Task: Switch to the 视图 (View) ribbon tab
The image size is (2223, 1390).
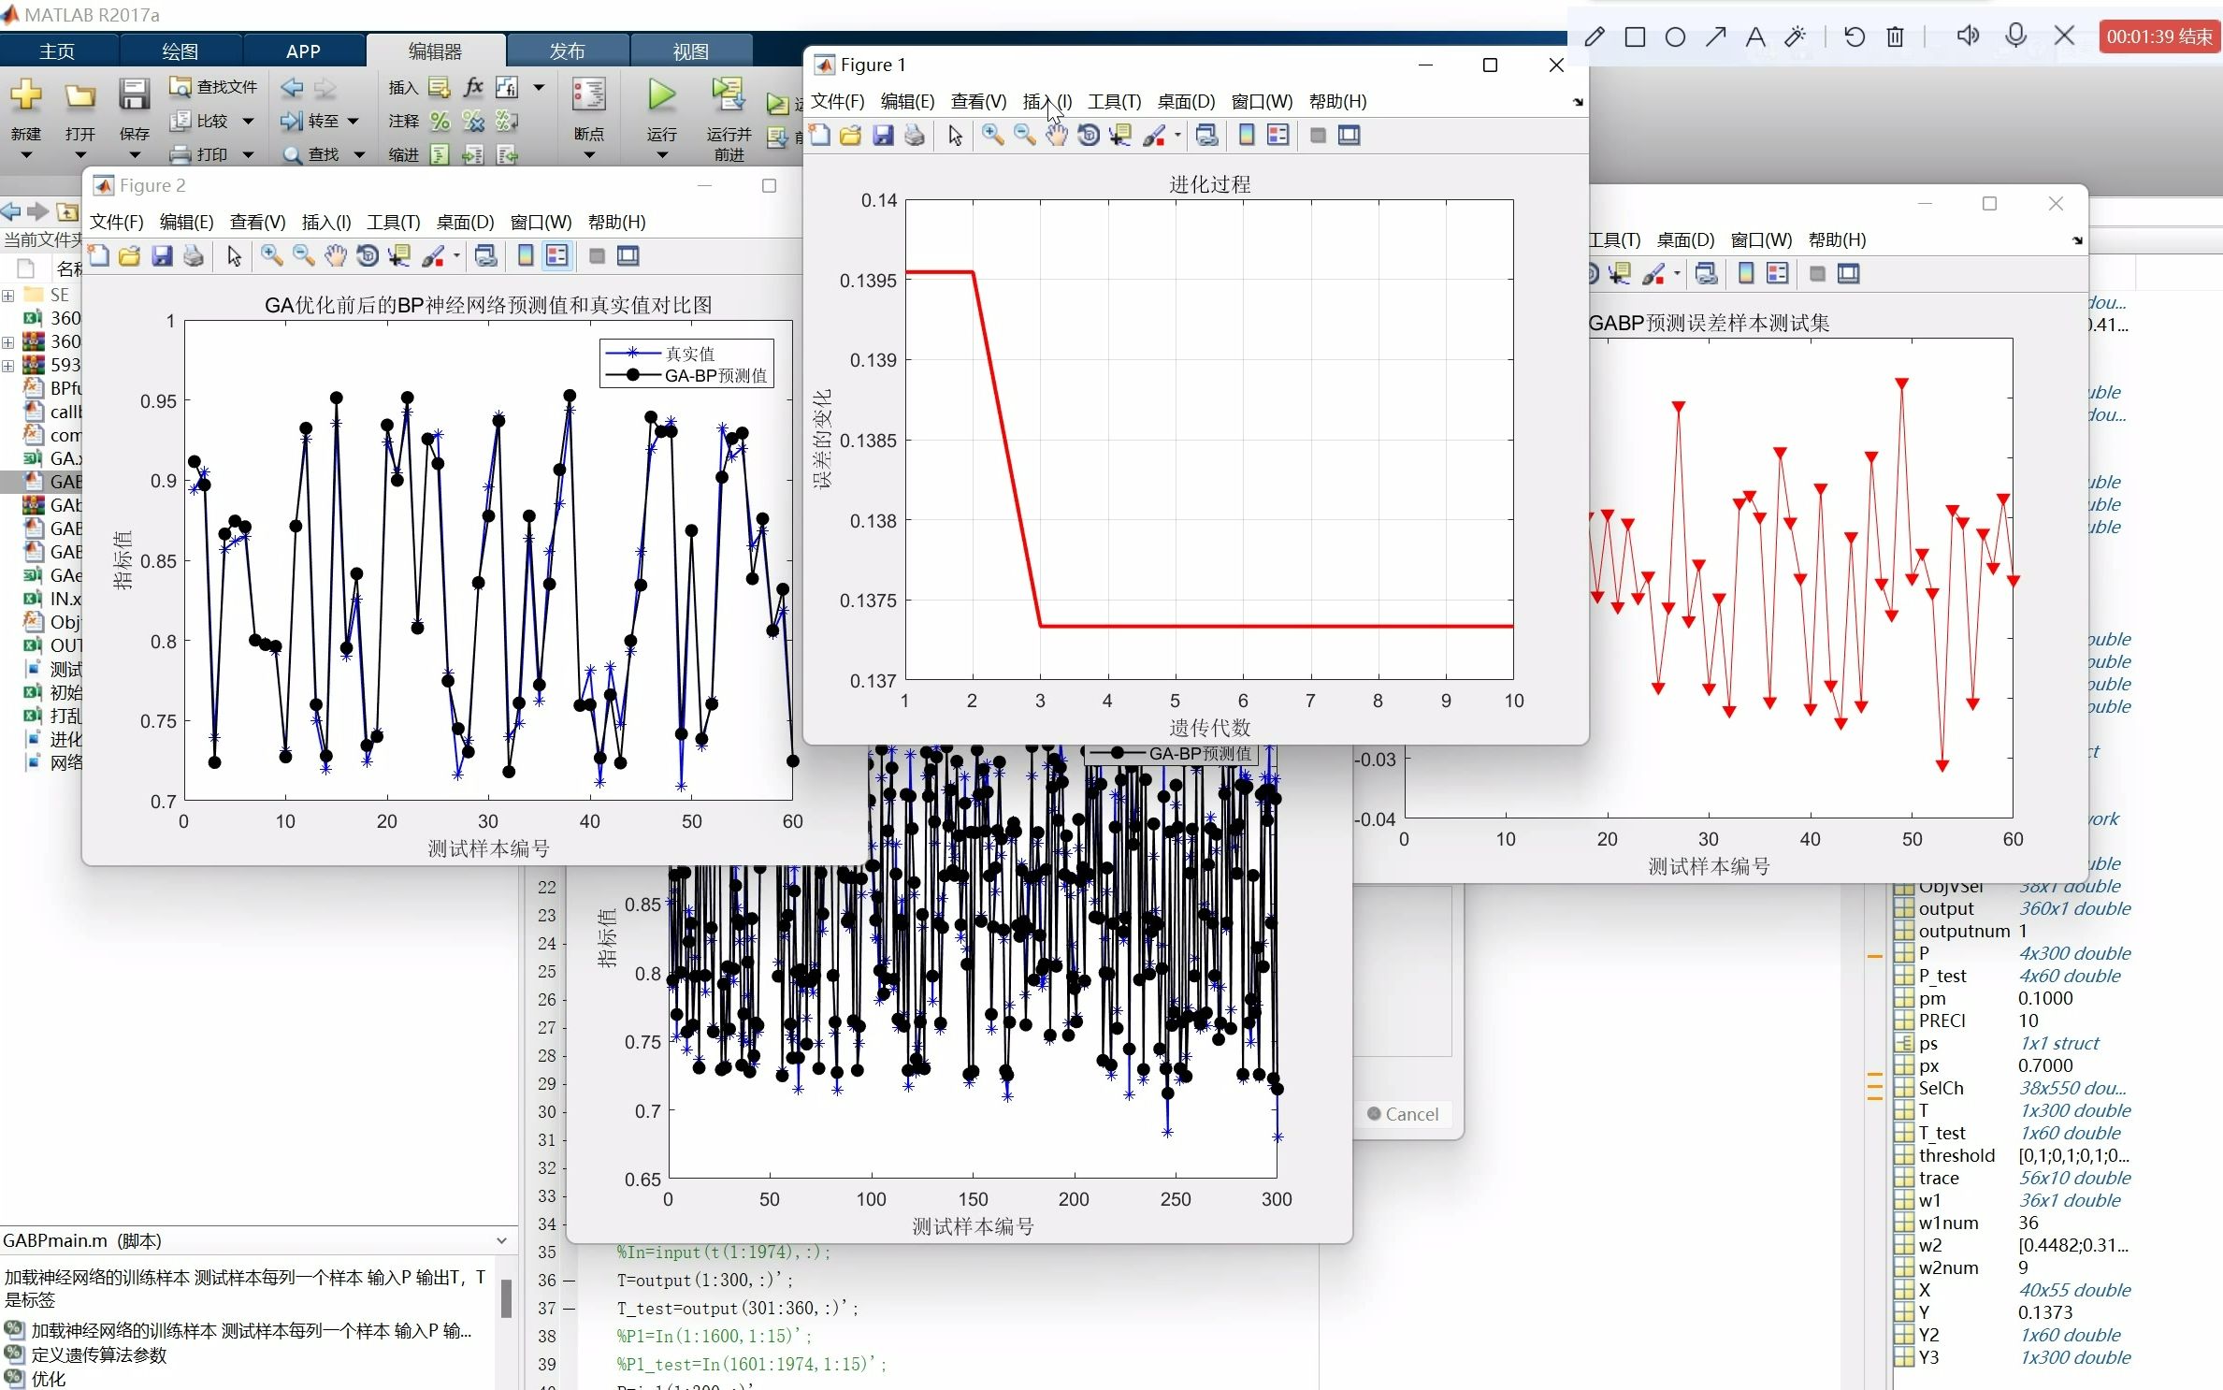Action: tap(691, 51)
